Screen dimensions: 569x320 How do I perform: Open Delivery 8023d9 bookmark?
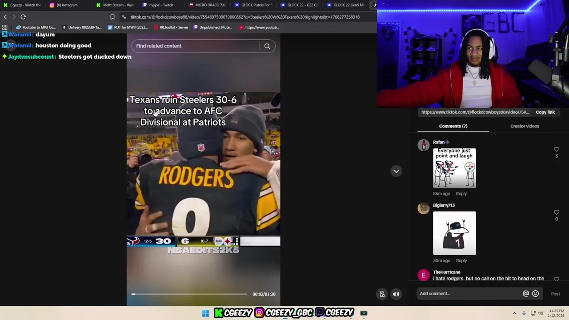(82, 27)
